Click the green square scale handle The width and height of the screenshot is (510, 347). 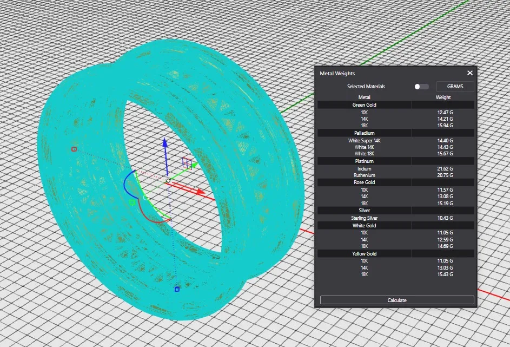(131, 202)
